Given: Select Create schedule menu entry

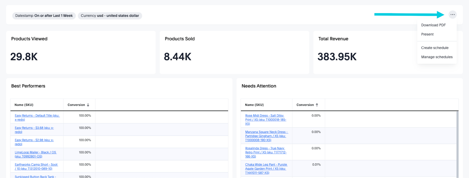Looking at the screenshot, I should tap(434, 48).
